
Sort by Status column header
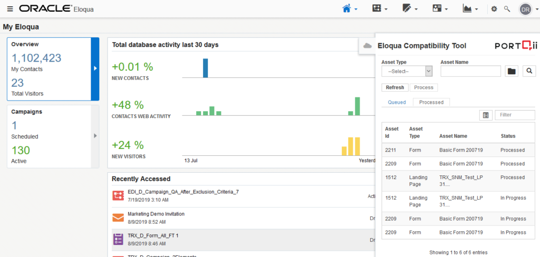pyautogui.click(x=508, y=136)
